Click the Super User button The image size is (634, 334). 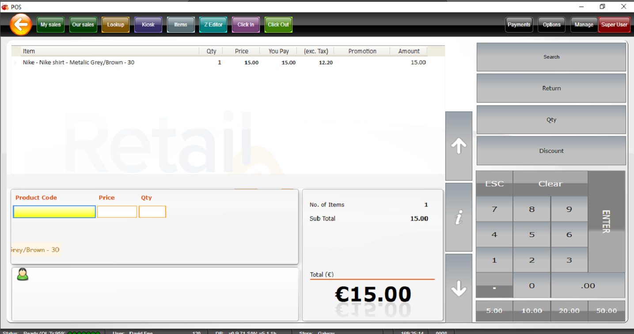coord(614,25)
